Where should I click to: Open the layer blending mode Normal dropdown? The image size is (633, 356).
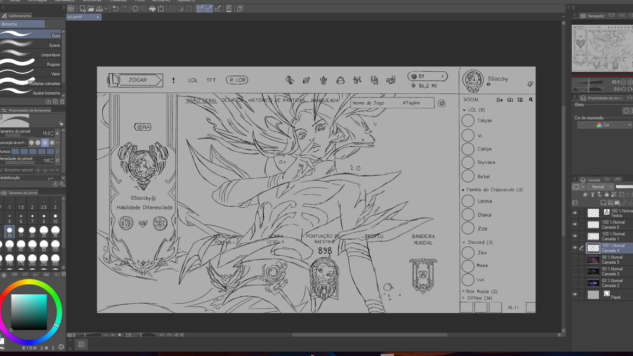coord(600,187)
